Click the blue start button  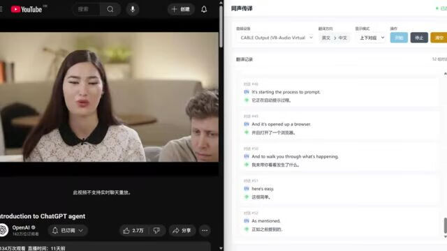coord(399,38)
